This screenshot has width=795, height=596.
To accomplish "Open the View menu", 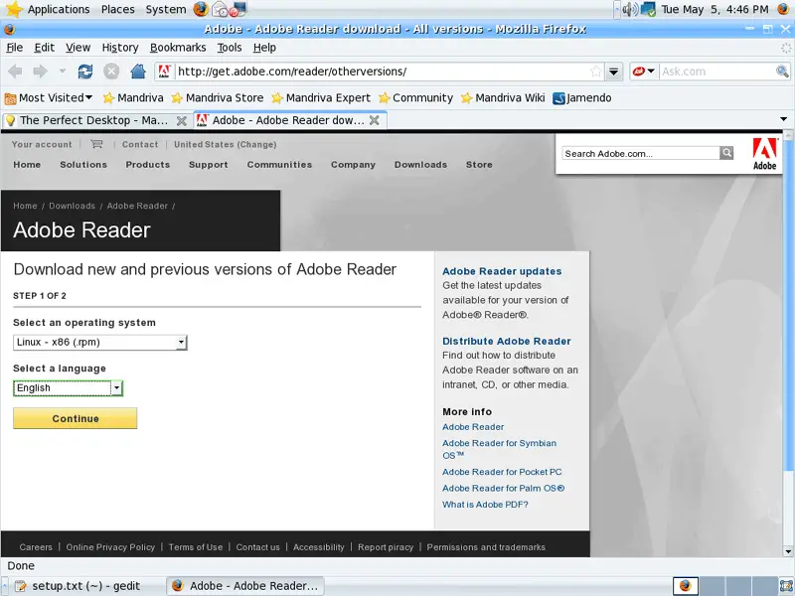I will tap(78, 48).
